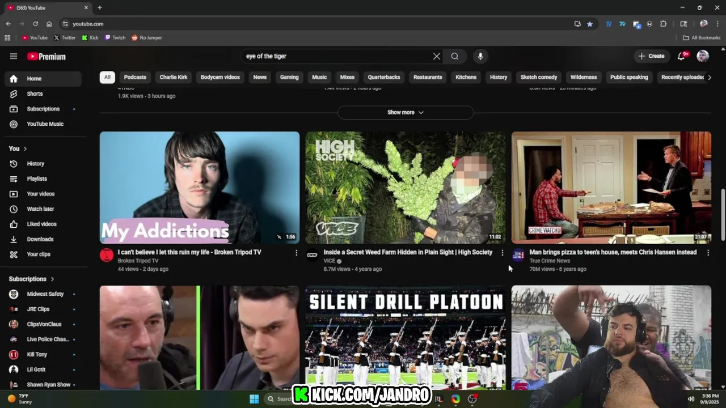726x408 pixels.
Task: Open the Windows Start menu
Action: [x=254, y=399]
